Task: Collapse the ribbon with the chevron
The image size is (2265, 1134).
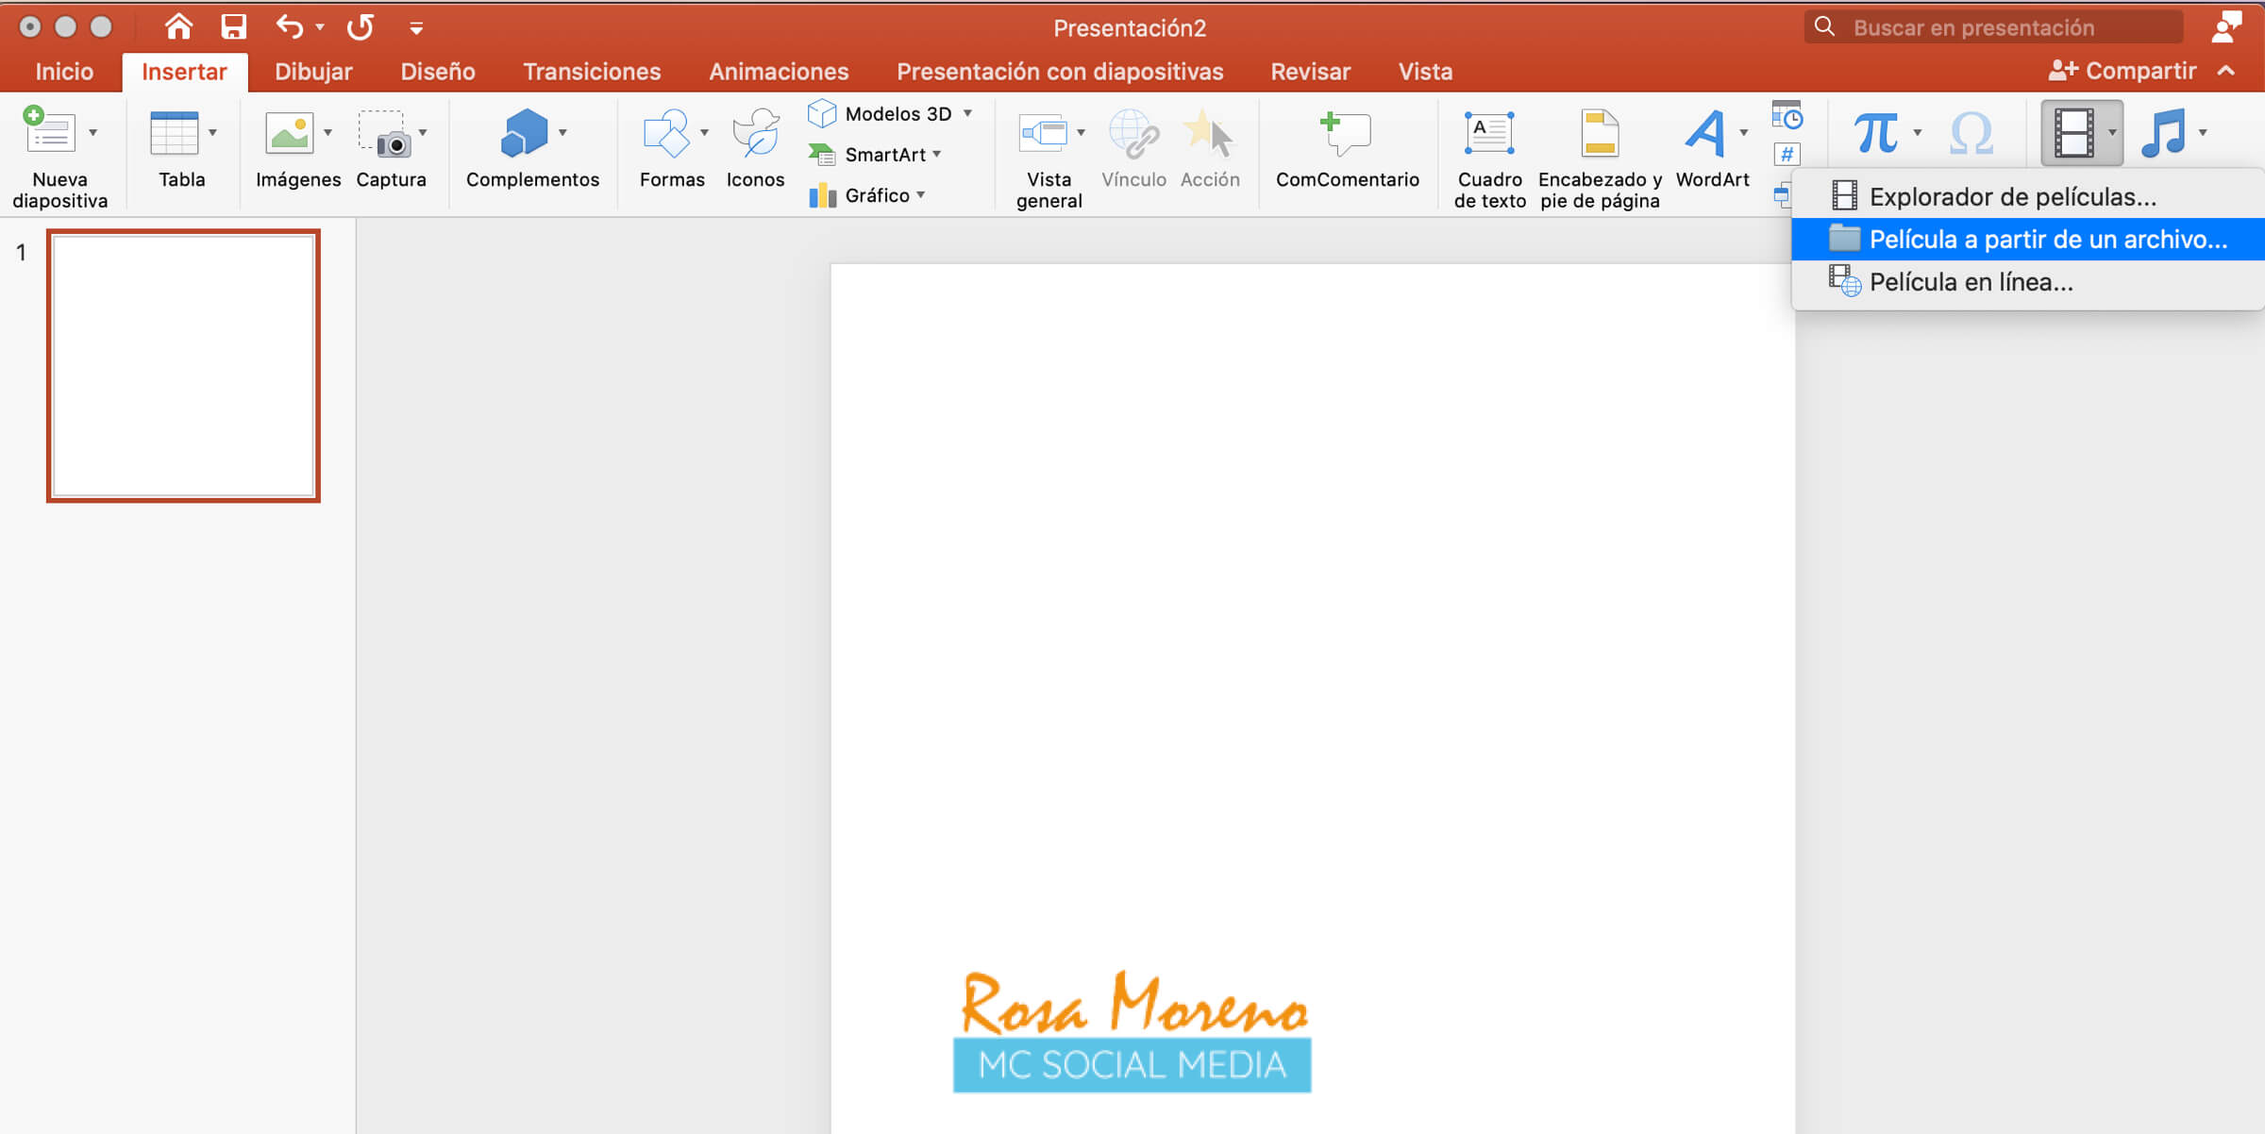Action: coord(2226,71)
